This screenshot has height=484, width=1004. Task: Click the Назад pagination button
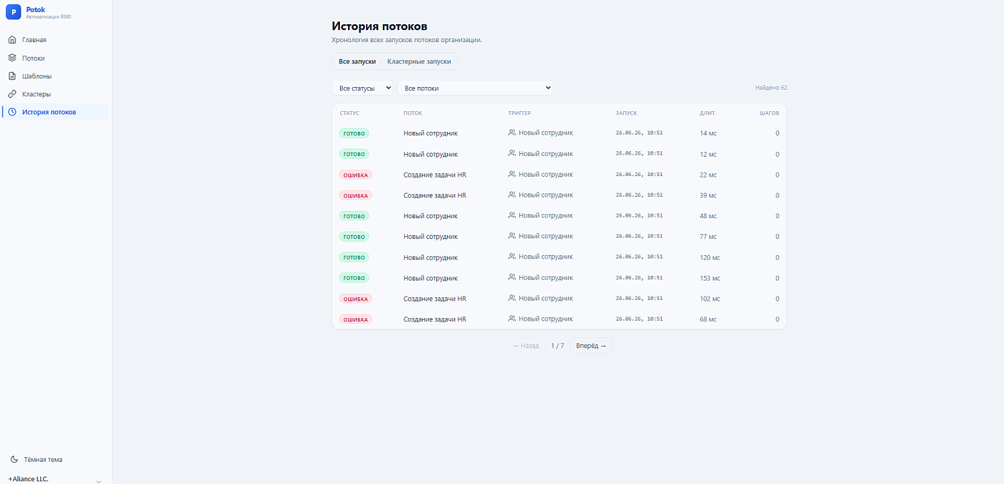click(525, 346)
